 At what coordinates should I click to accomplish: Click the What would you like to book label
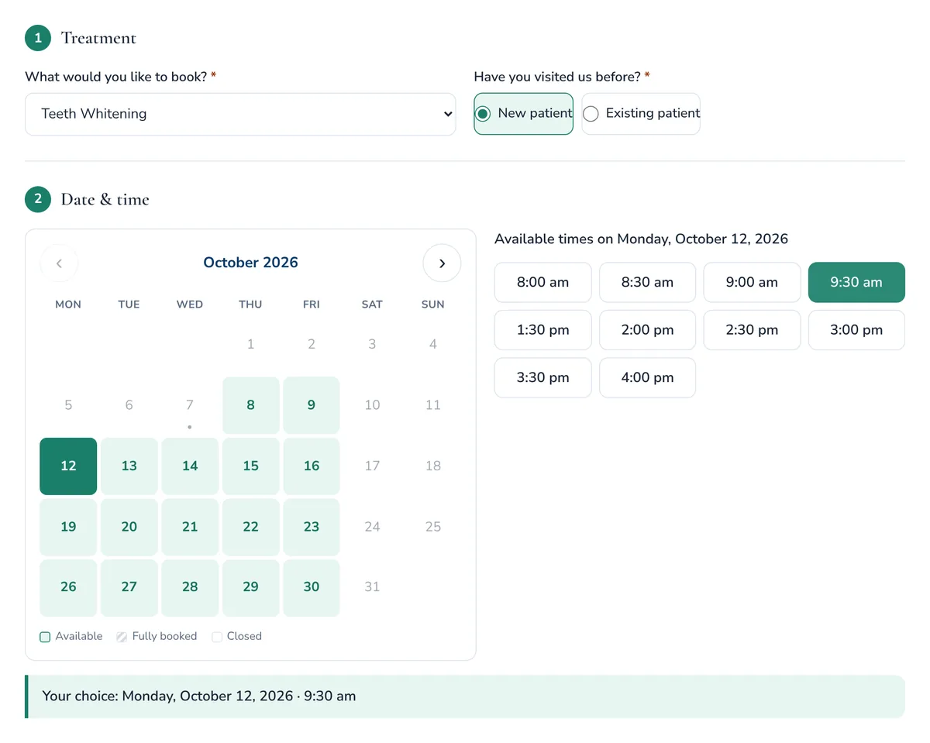pyautogui.click(x=121, y=77)
